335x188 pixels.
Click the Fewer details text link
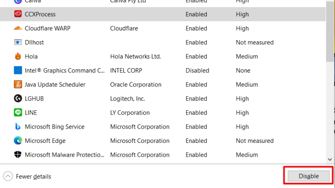click(x=33, y=176)
